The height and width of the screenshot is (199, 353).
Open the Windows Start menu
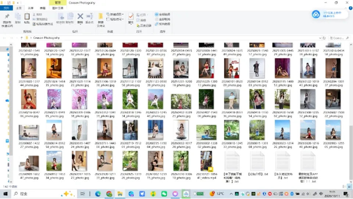pos(6,194)
